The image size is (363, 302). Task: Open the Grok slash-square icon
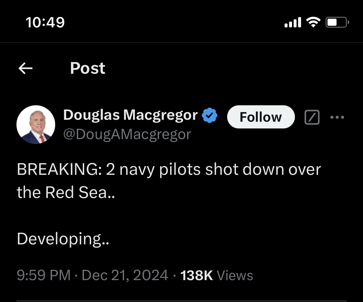pyautogui.click(x=312, y=117)
